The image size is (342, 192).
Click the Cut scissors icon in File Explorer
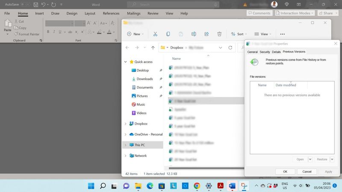coord(155,34)
